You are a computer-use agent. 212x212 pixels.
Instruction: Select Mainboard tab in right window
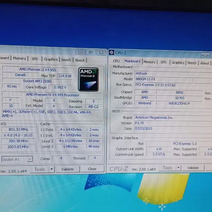tap(132, 61)
